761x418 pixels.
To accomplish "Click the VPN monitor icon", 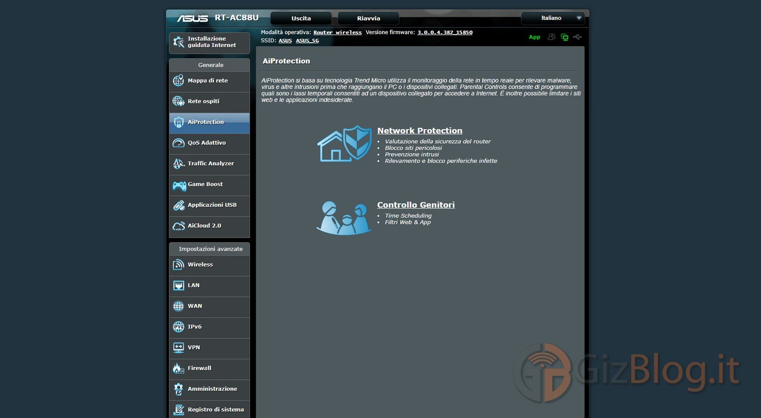I will tap(178, 348).
